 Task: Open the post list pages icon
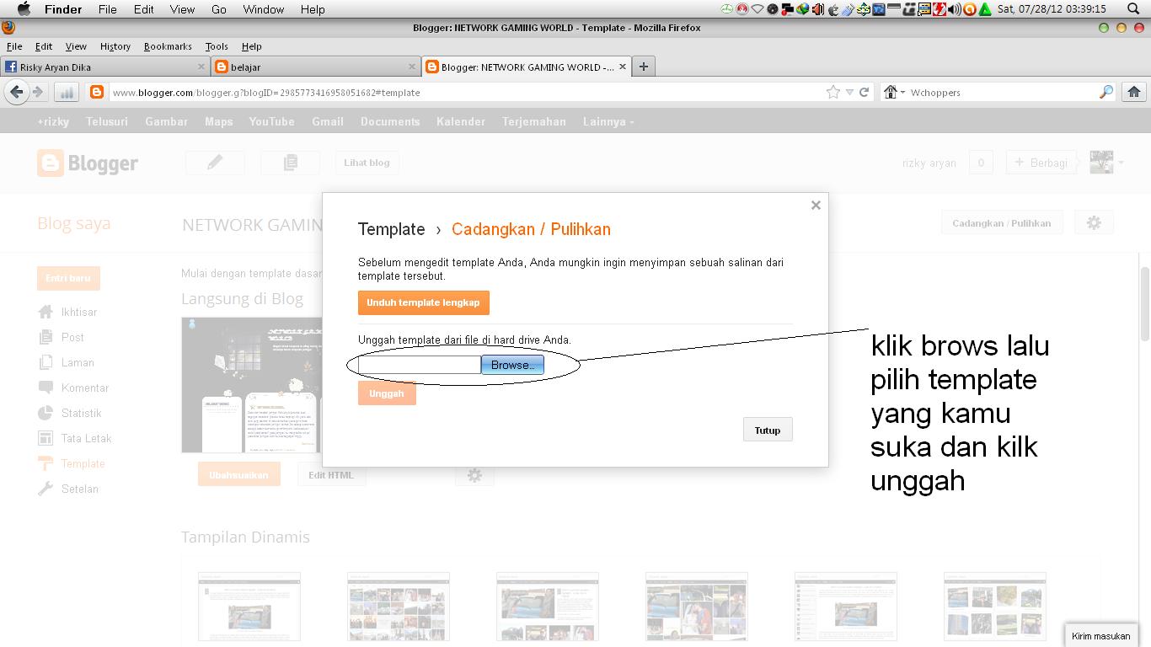point(290,163)
